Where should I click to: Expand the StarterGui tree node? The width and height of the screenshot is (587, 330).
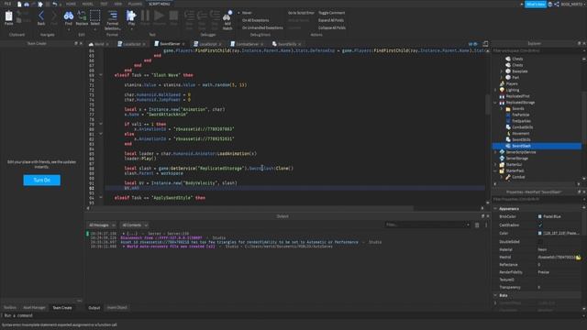pyautogui.click(x=495, y=164)
